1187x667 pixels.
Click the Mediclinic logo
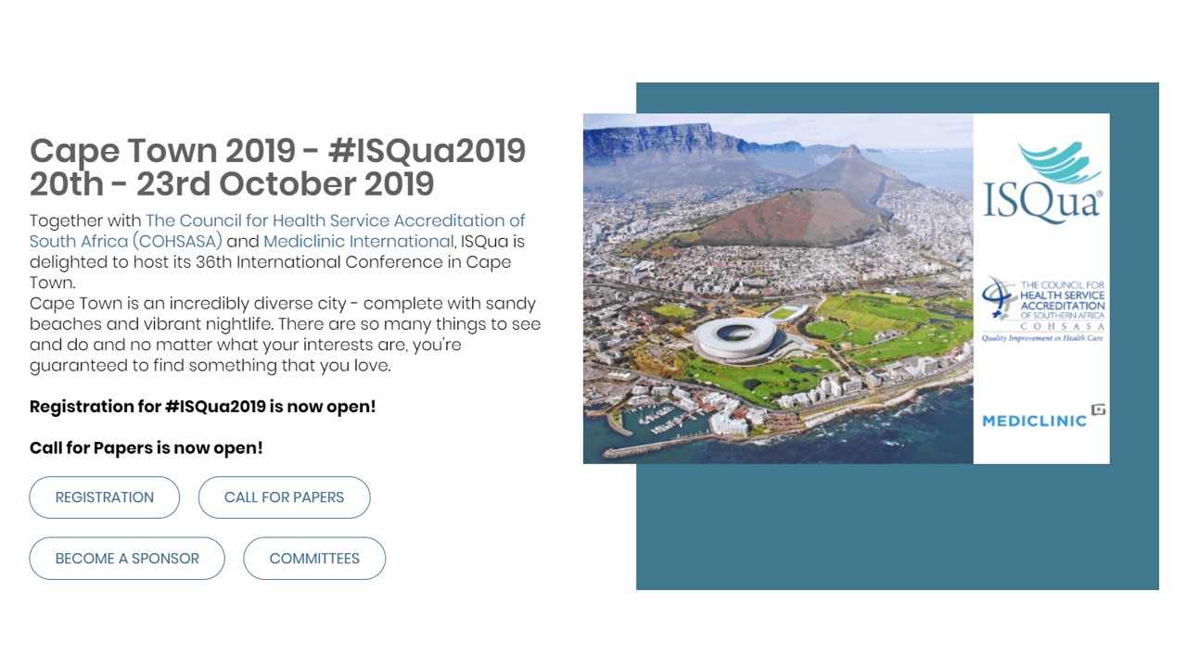[1043, 417]
